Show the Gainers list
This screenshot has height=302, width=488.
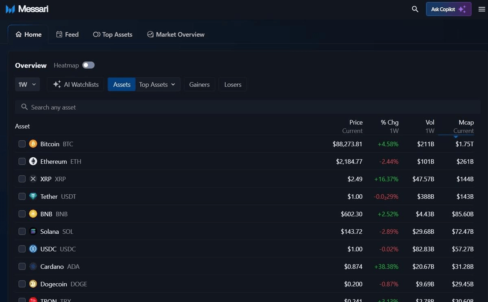pyautogui.click(x=199, y=85)
